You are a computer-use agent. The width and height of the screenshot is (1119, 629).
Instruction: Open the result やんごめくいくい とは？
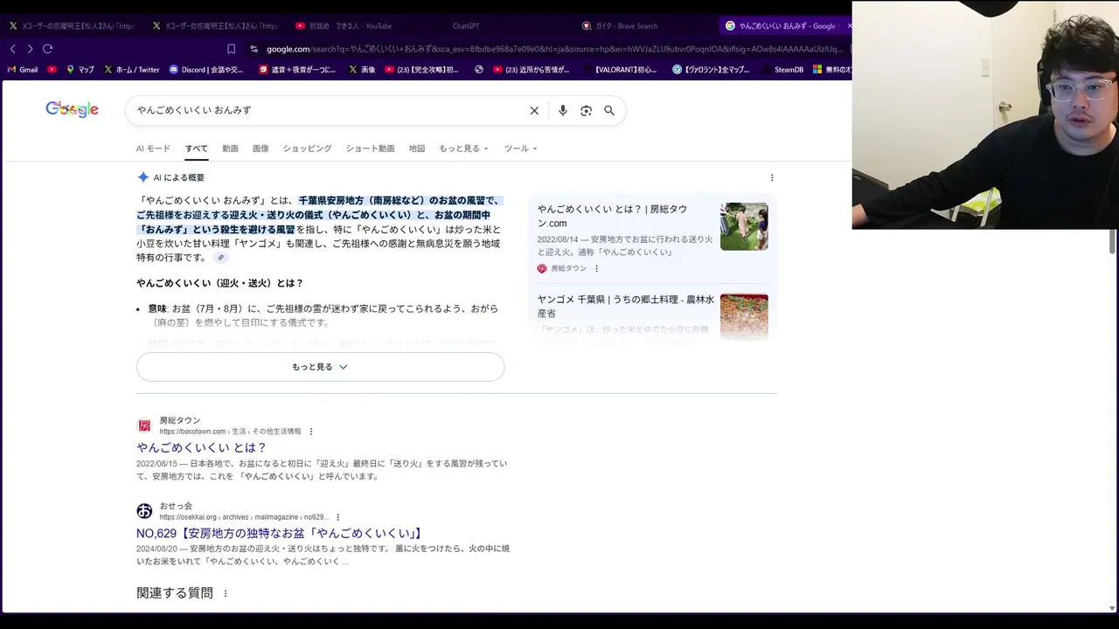coord(201,447)
